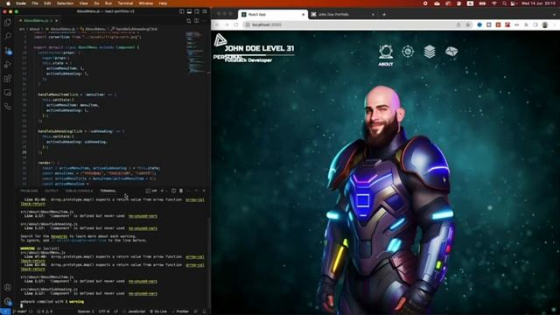560x315 pixels.
Task: Switch to the PROBLEMS panel tab
Action: (29, 191)
